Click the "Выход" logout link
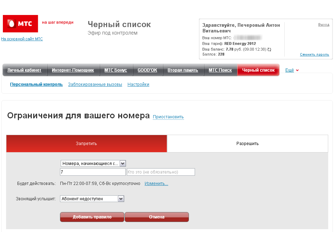The image size is (335, 232). tap(324, 25)
